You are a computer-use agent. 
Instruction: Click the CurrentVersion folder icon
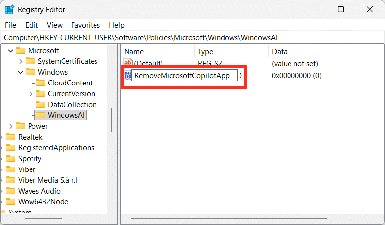(x=40, y=94)
